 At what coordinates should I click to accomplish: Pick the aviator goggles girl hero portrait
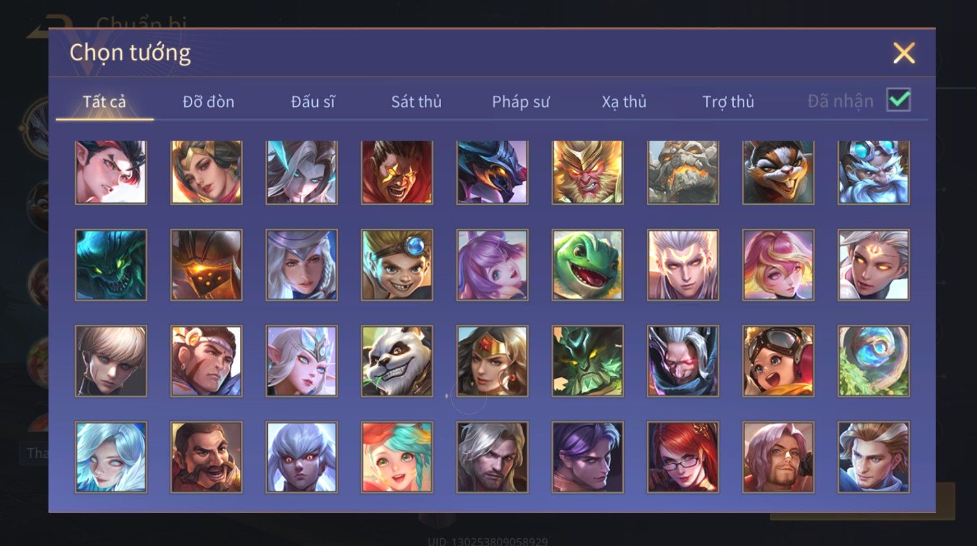pos(778,361)
